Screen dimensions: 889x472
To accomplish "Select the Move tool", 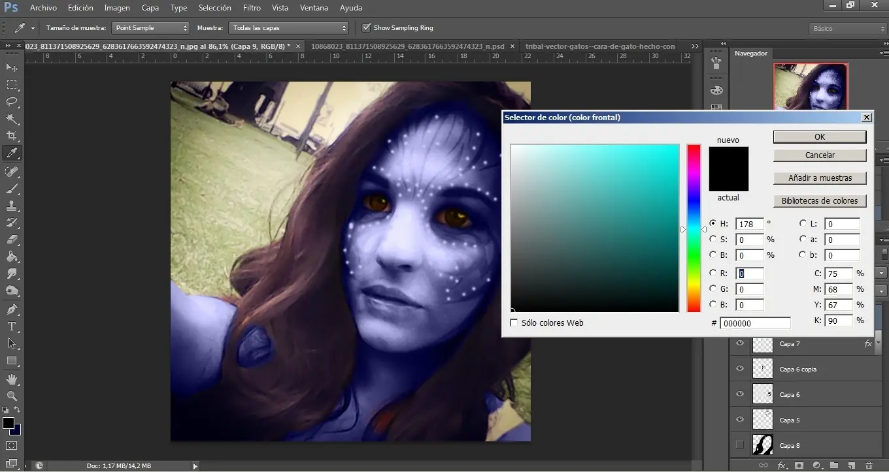I will pos(12,67).
